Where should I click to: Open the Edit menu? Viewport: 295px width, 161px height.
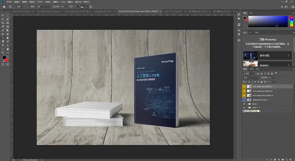(17, 2)
